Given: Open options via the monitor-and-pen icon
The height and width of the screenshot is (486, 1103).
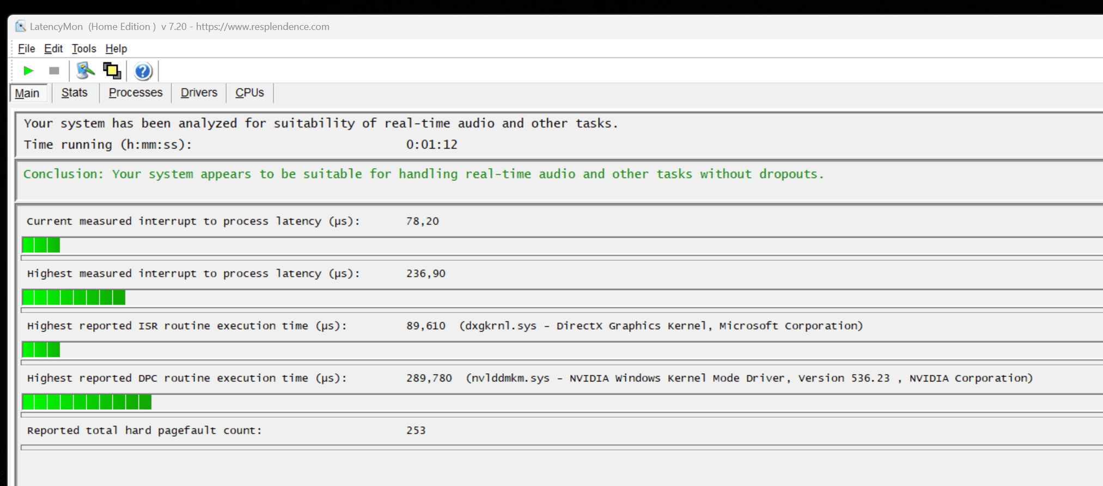Looking at the screenshot, I should (x=85, y=71).
